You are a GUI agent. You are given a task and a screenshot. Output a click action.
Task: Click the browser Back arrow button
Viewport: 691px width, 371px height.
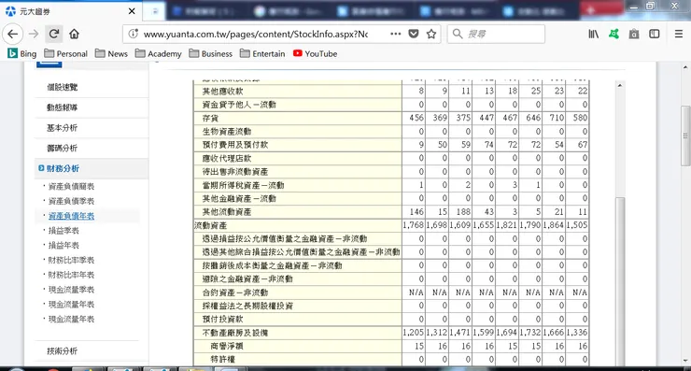tap(13, 34)
